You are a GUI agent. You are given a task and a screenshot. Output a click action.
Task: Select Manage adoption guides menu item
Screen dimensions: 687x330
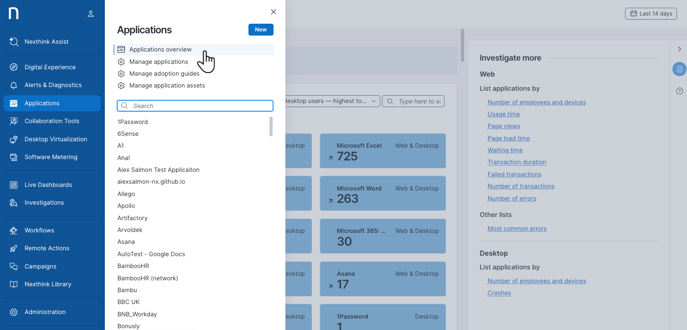pos(164,73)
